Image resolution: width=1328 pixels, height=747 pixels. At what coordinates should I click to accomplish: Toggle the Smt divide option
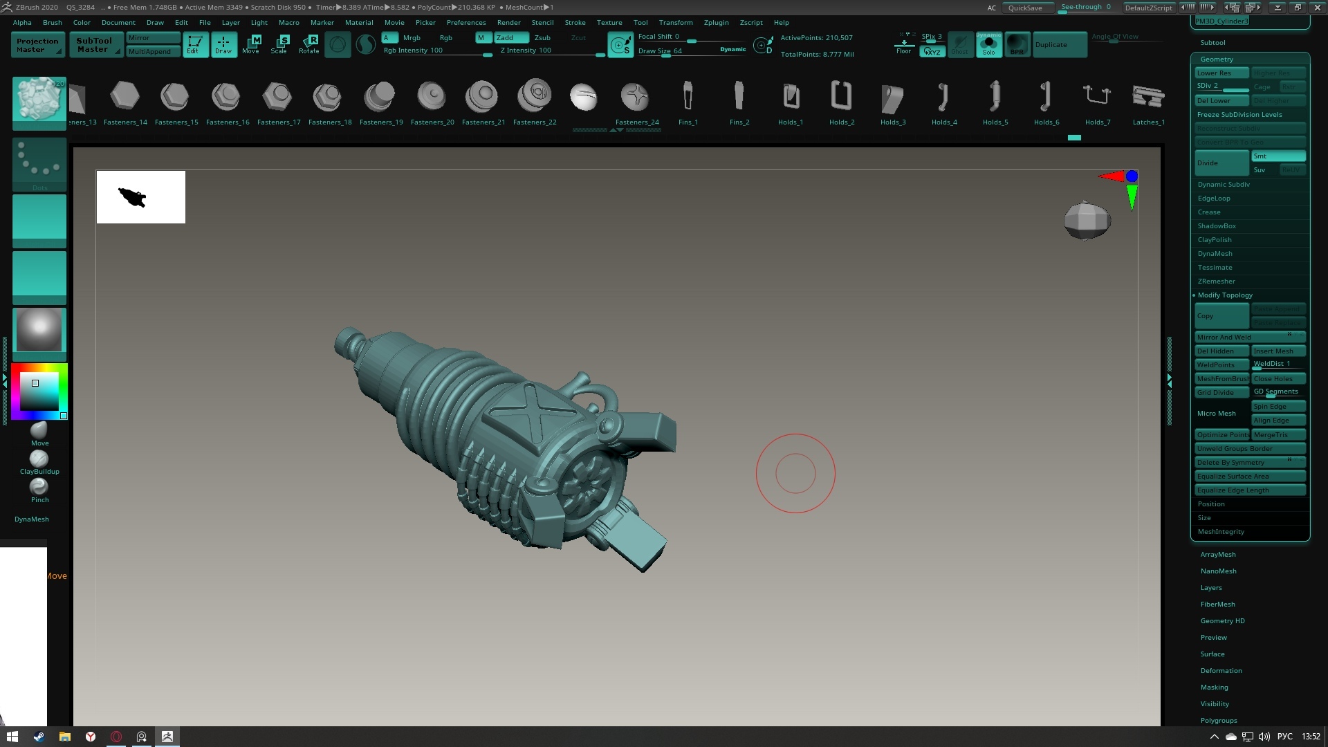click(x=1278, y=156)
